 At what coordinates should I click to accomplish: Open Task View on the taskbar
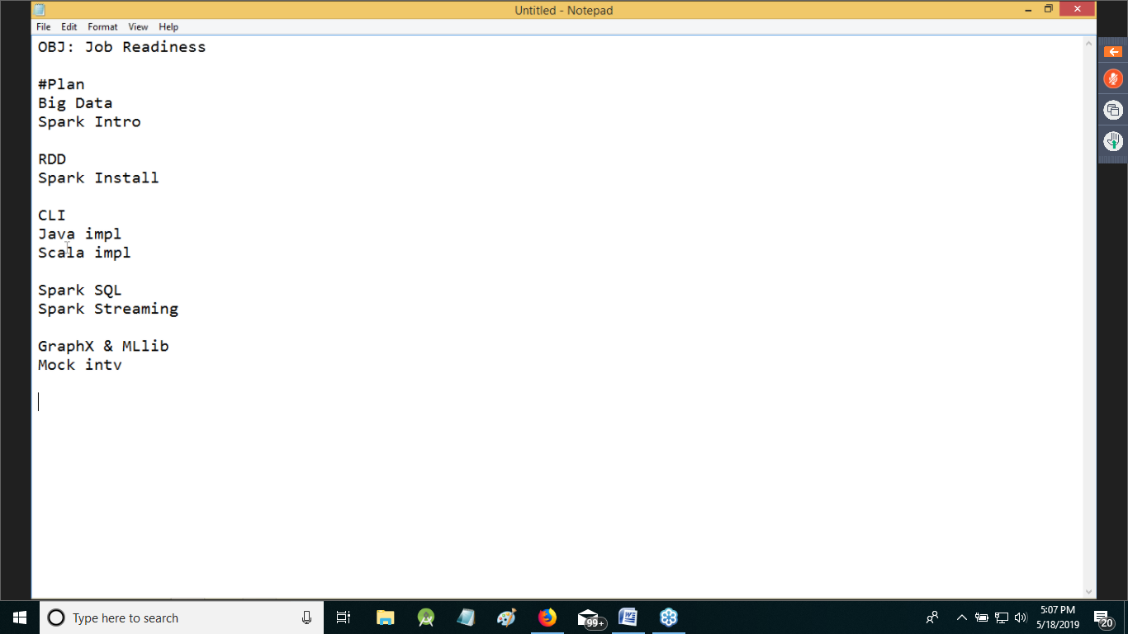click(344, 617)
